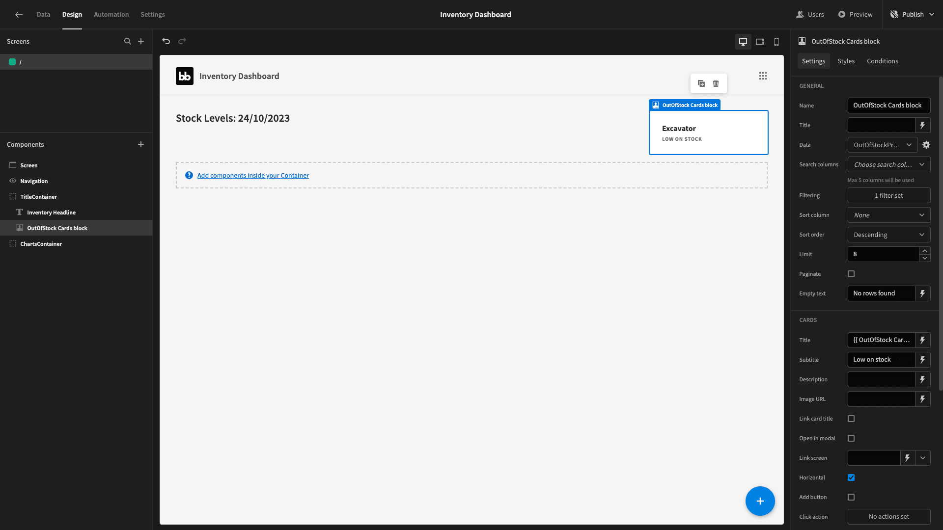Viewport: 943px width, 530px height.
Task: Switch to mobile preview icon
Action: click(777, 42)
